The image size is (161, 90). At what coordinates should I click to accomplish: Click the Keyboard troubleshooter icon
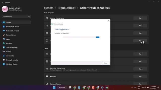tap(47, 76)
